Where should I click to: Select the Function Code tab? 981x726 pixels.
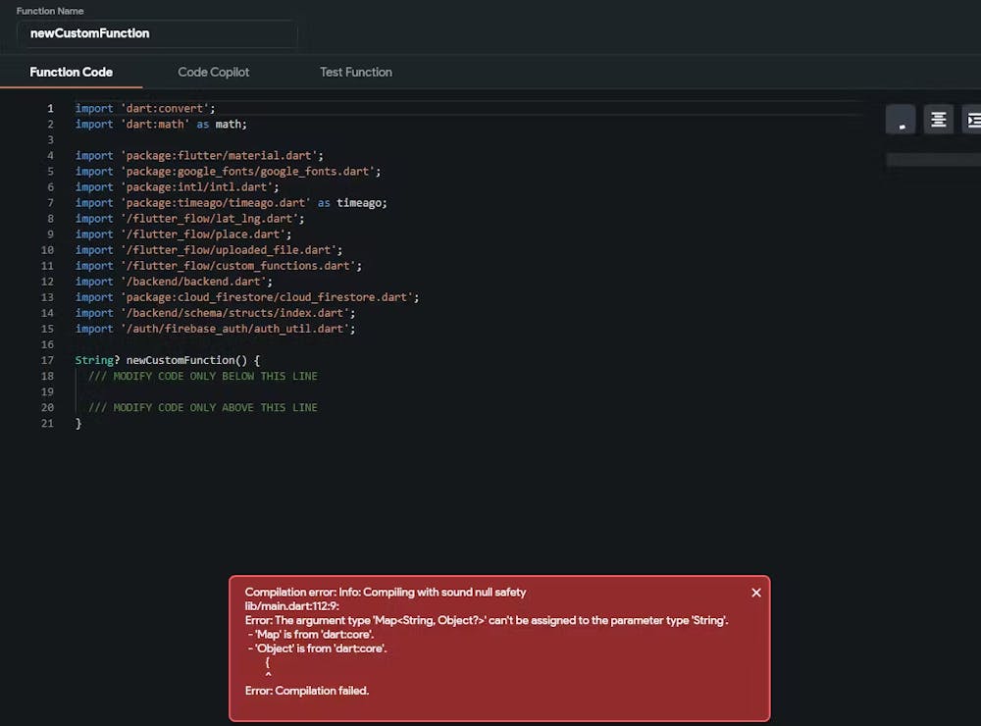point(71,72)
